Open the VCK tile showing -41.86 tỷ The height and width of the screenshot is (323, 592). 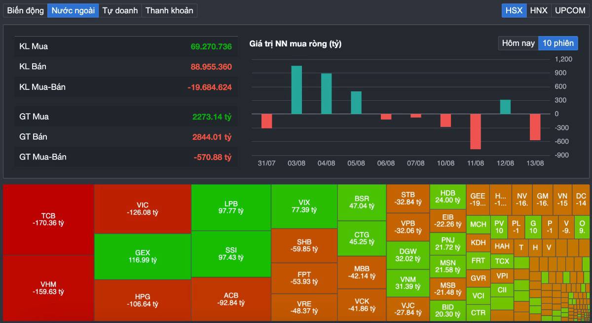(x=362, y=305)
